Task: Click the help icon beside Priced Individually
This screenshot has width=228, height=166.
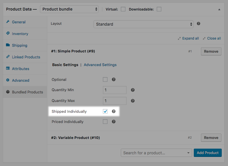Action: pyautogui.click(x=113, y=122)
